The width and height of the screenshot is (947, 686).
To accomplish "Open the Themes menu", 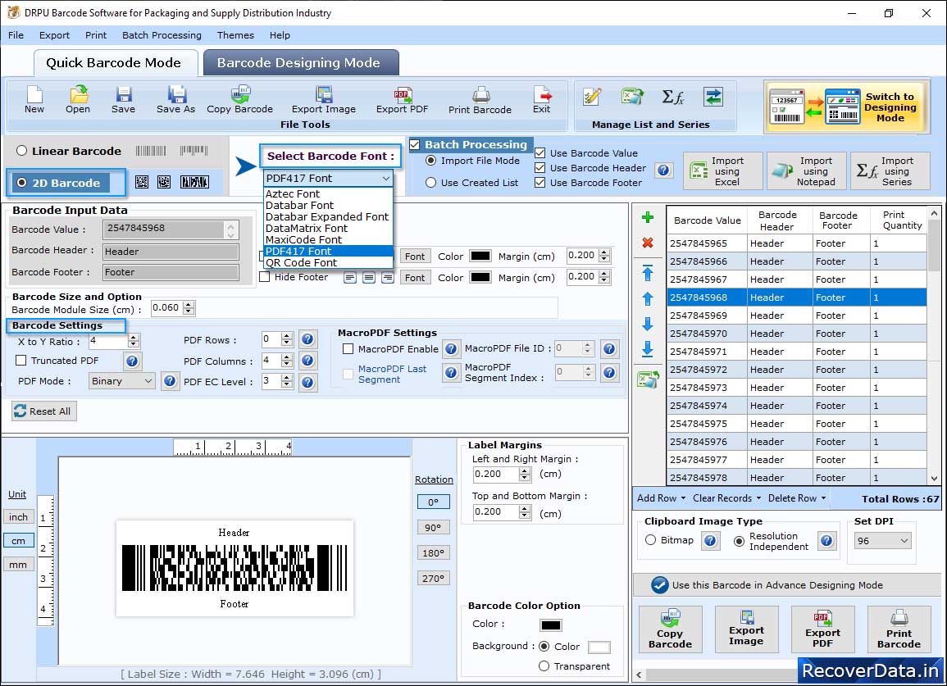I will [235, 35].
